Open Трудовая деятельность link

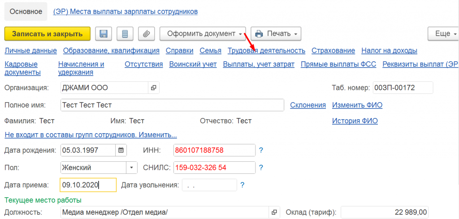tap(267, 51)
